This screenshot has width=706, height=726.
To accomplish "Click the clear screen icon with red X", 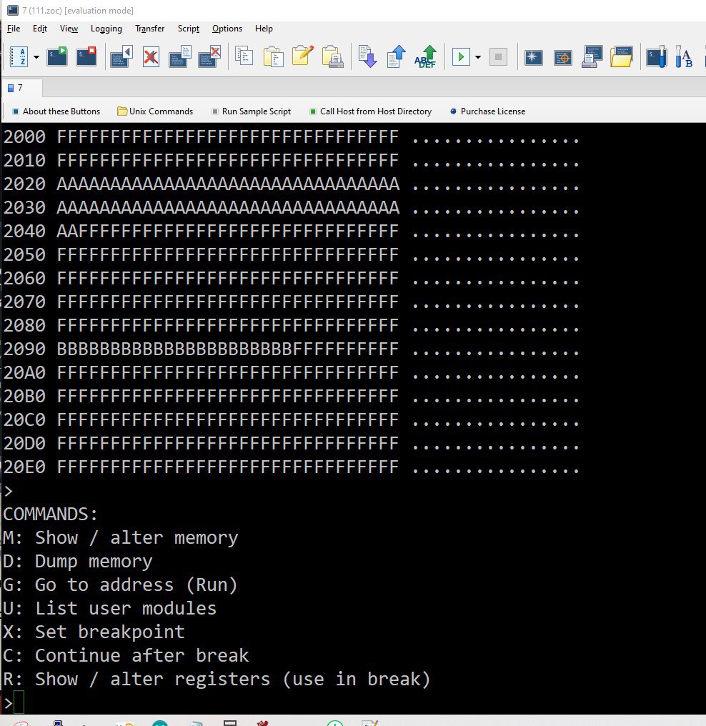I will coord(151,57).
